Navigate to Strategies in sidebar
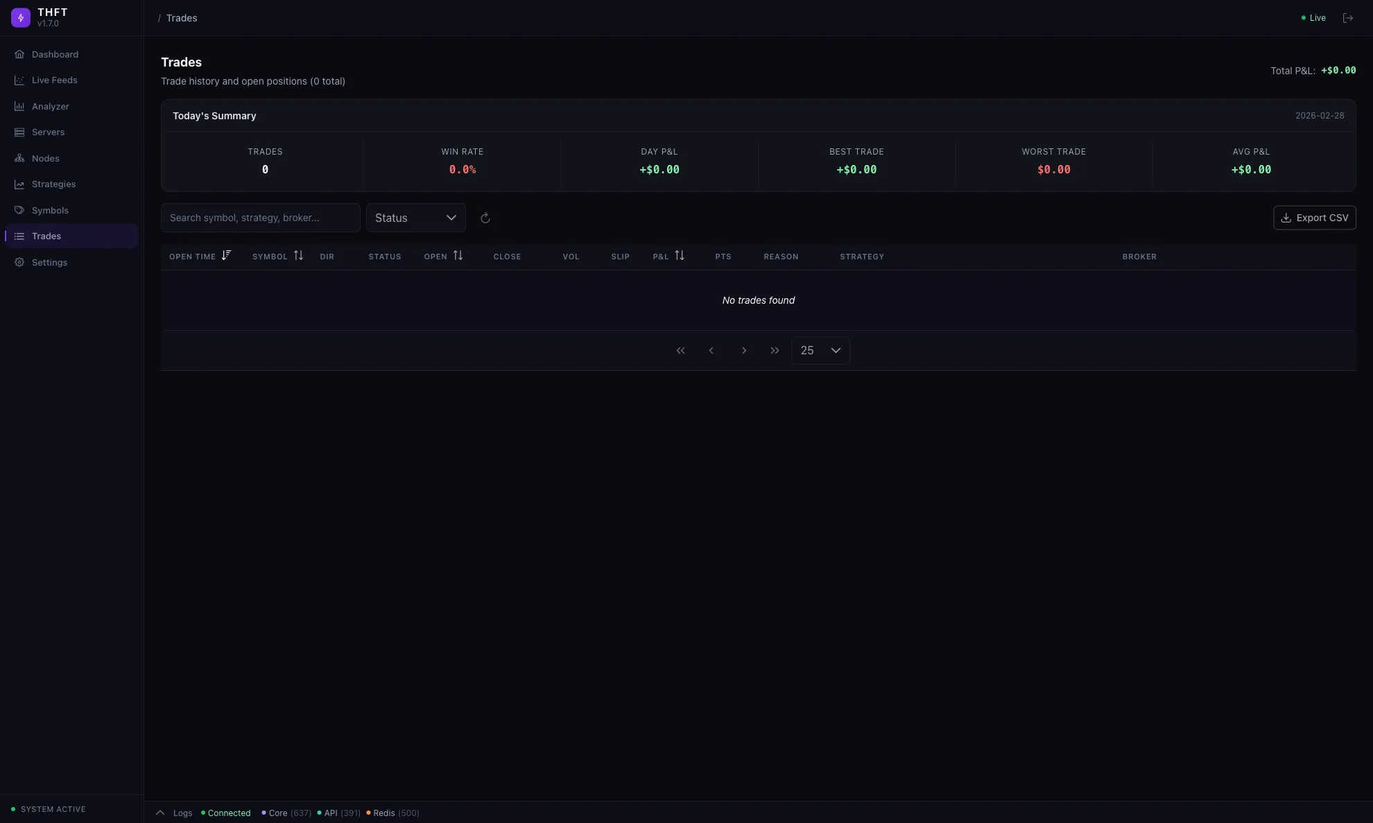1373x823 pixels. (x=53, y=184)
